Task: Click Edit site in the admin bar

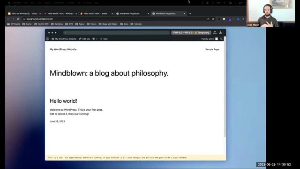Action: [84, 39]
